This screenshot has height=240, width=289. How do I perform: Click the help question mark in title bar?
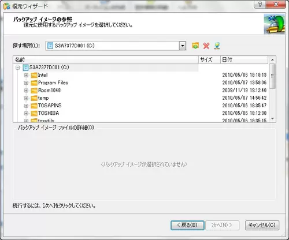(260, 4)
